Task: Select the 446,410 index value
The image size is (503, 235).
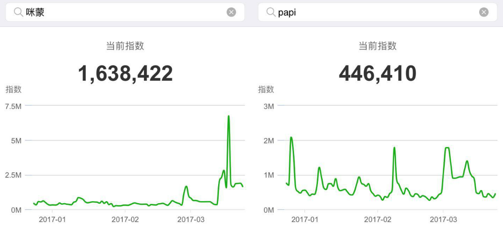Action: pos(378,74)
